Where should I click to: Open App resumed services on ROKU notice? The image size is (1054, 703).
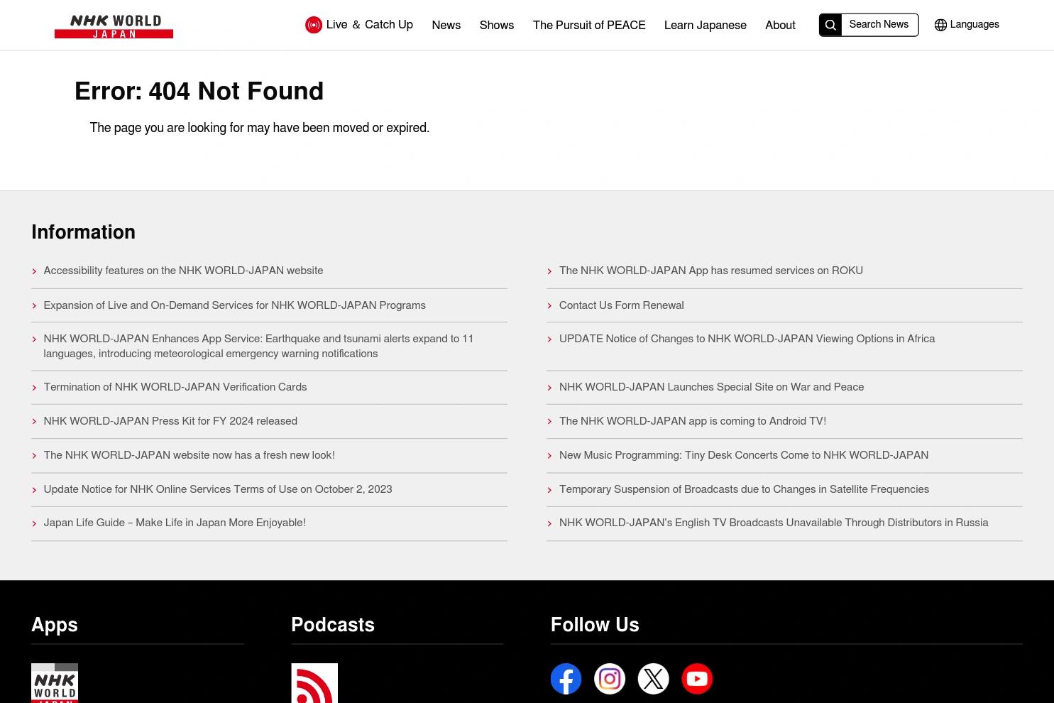pos(711,271)
